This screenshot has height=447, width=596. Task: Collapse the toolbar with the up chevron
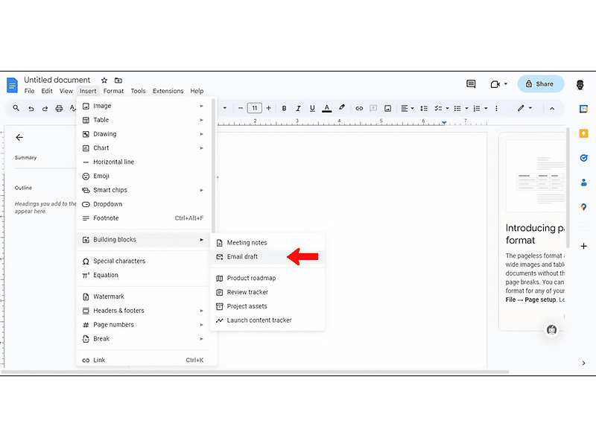(x=552, y=108)
